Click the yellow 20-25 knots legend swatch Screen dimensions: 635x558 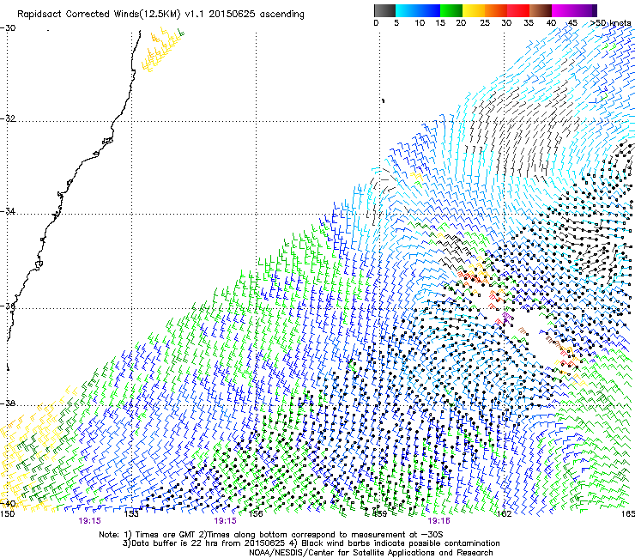(474, 10)
